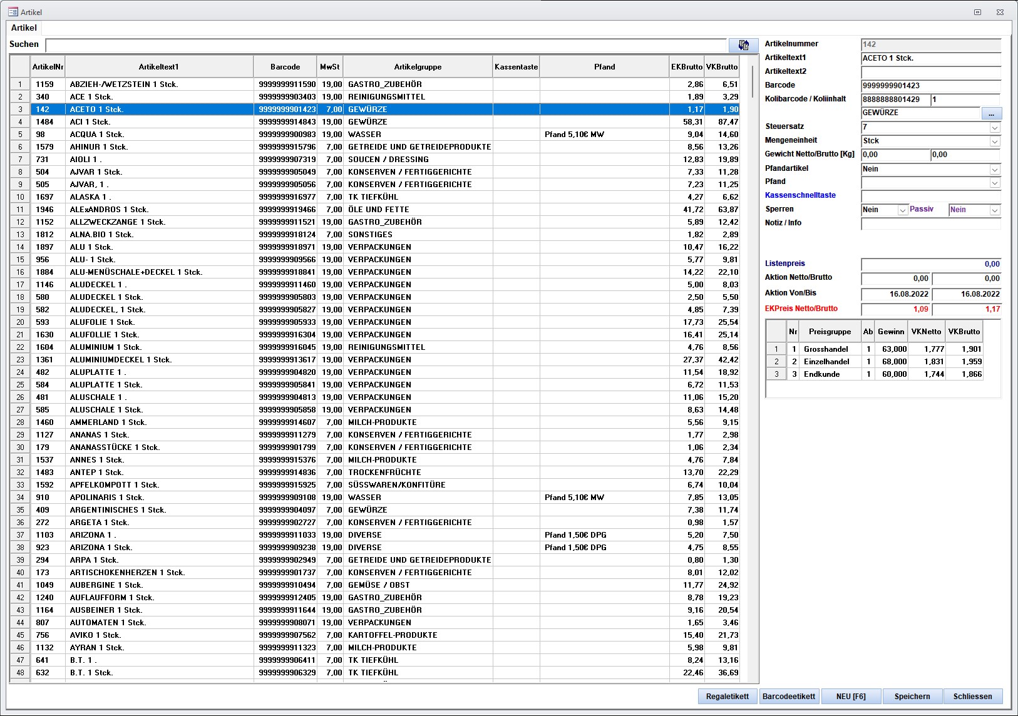This screenshot has width=1018, height=716.
Task: Expand the Steuersatz dropdown
Action: (995, 128)
